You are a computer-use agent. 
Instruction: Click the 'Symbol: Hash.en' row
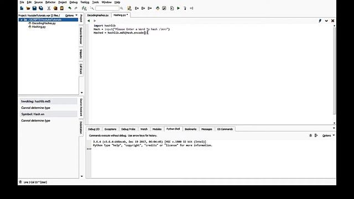[x=49, y=114]
